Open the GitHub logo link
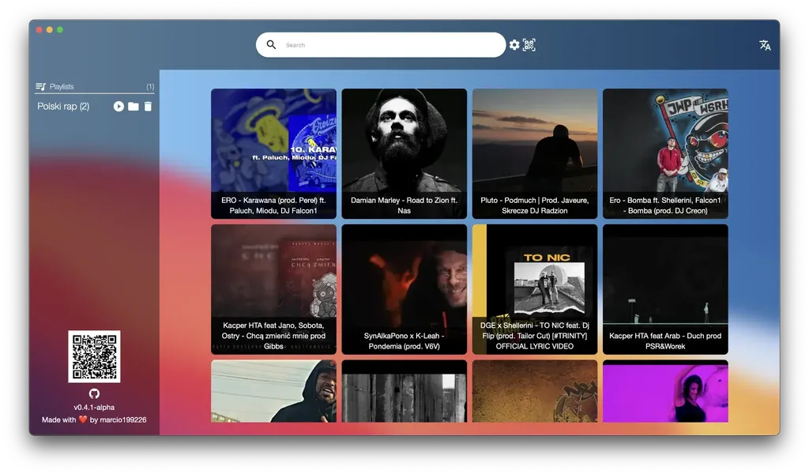The width and height of the screenshot is (809, 474). (94, 393)
